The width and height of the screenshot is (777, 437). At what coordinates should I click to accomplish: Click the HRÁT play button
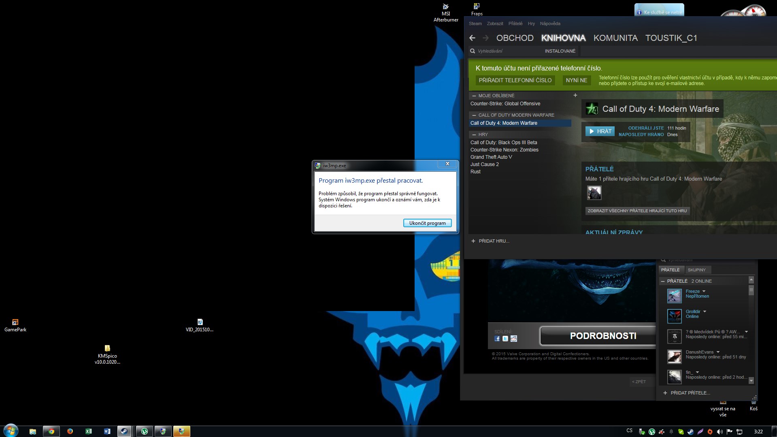coord(600,131)
